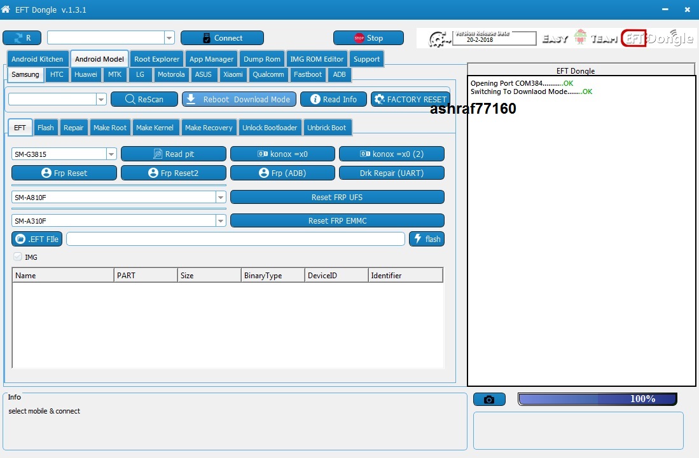Select the ADB tab
This screenshot has height=458, width=699.
pyautogui.click(x=339, y=74)
